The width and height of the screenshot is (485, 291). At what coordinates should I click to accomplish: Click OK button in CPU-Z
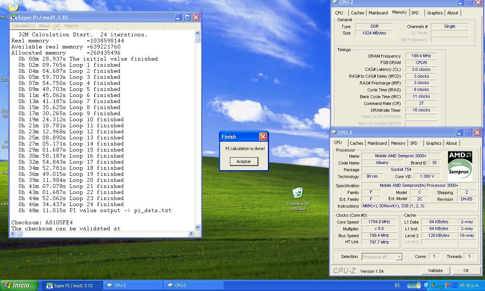pyautogui.click(x=466, y=271)
